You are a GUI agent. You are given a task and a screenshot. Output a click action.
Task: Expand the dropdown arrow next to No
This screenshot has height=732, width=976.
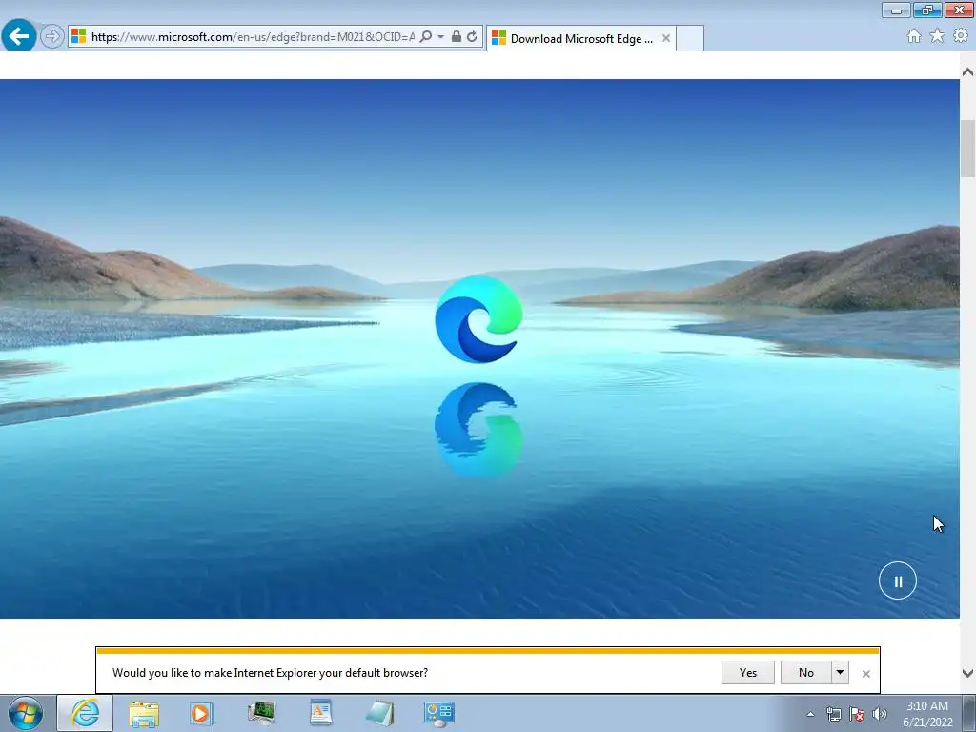(x=841, y=672)
